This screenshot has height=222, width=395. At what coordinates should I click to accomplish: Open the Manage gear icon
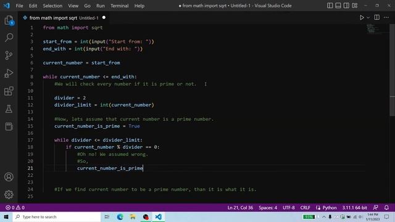pyautogui.click(x=9, y=195)
